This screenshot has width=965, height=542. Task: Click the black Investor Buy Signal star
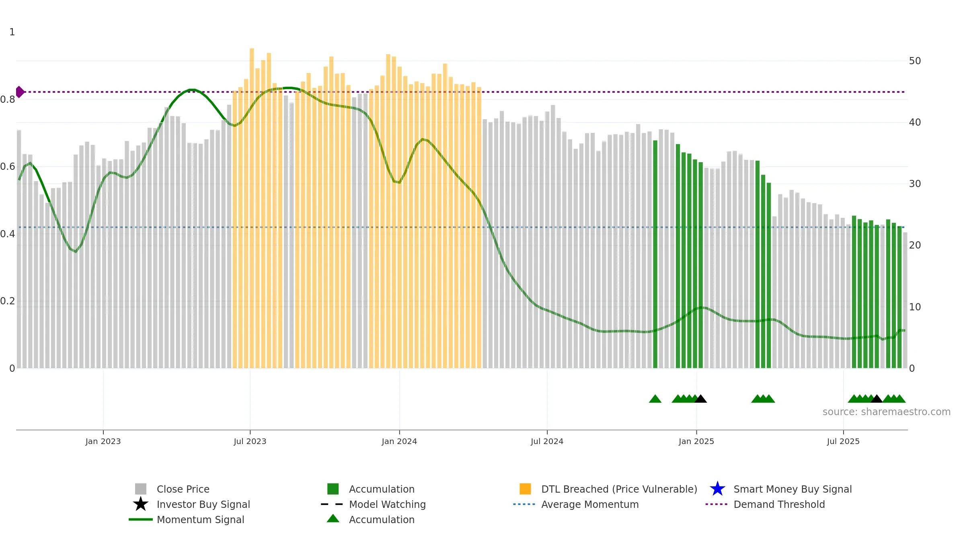coord(140,504)
